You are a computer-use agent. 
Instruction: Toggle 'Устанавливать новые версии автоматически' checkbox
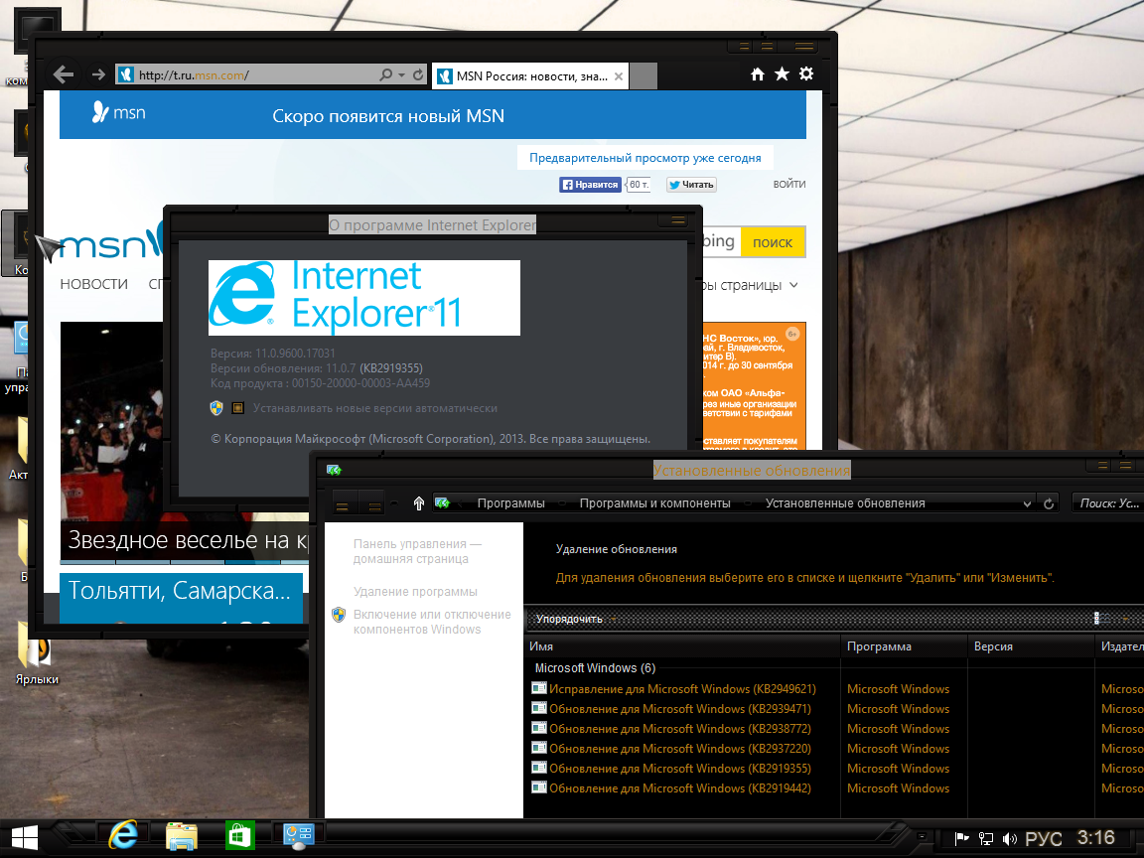pos(238,408)
